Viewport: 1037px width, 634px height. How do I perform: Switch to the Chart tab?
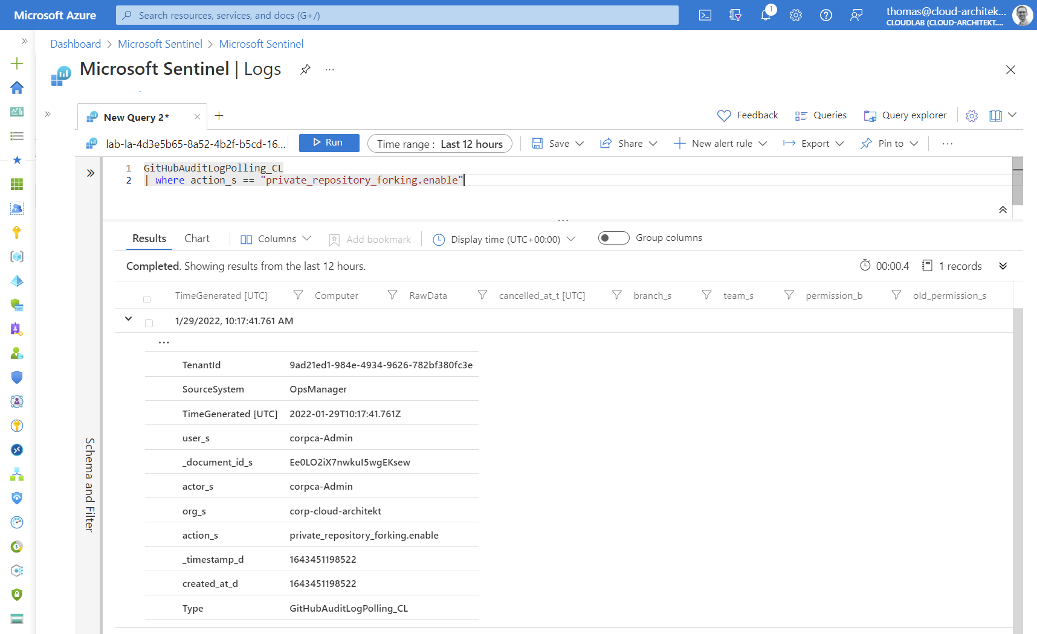197,239
